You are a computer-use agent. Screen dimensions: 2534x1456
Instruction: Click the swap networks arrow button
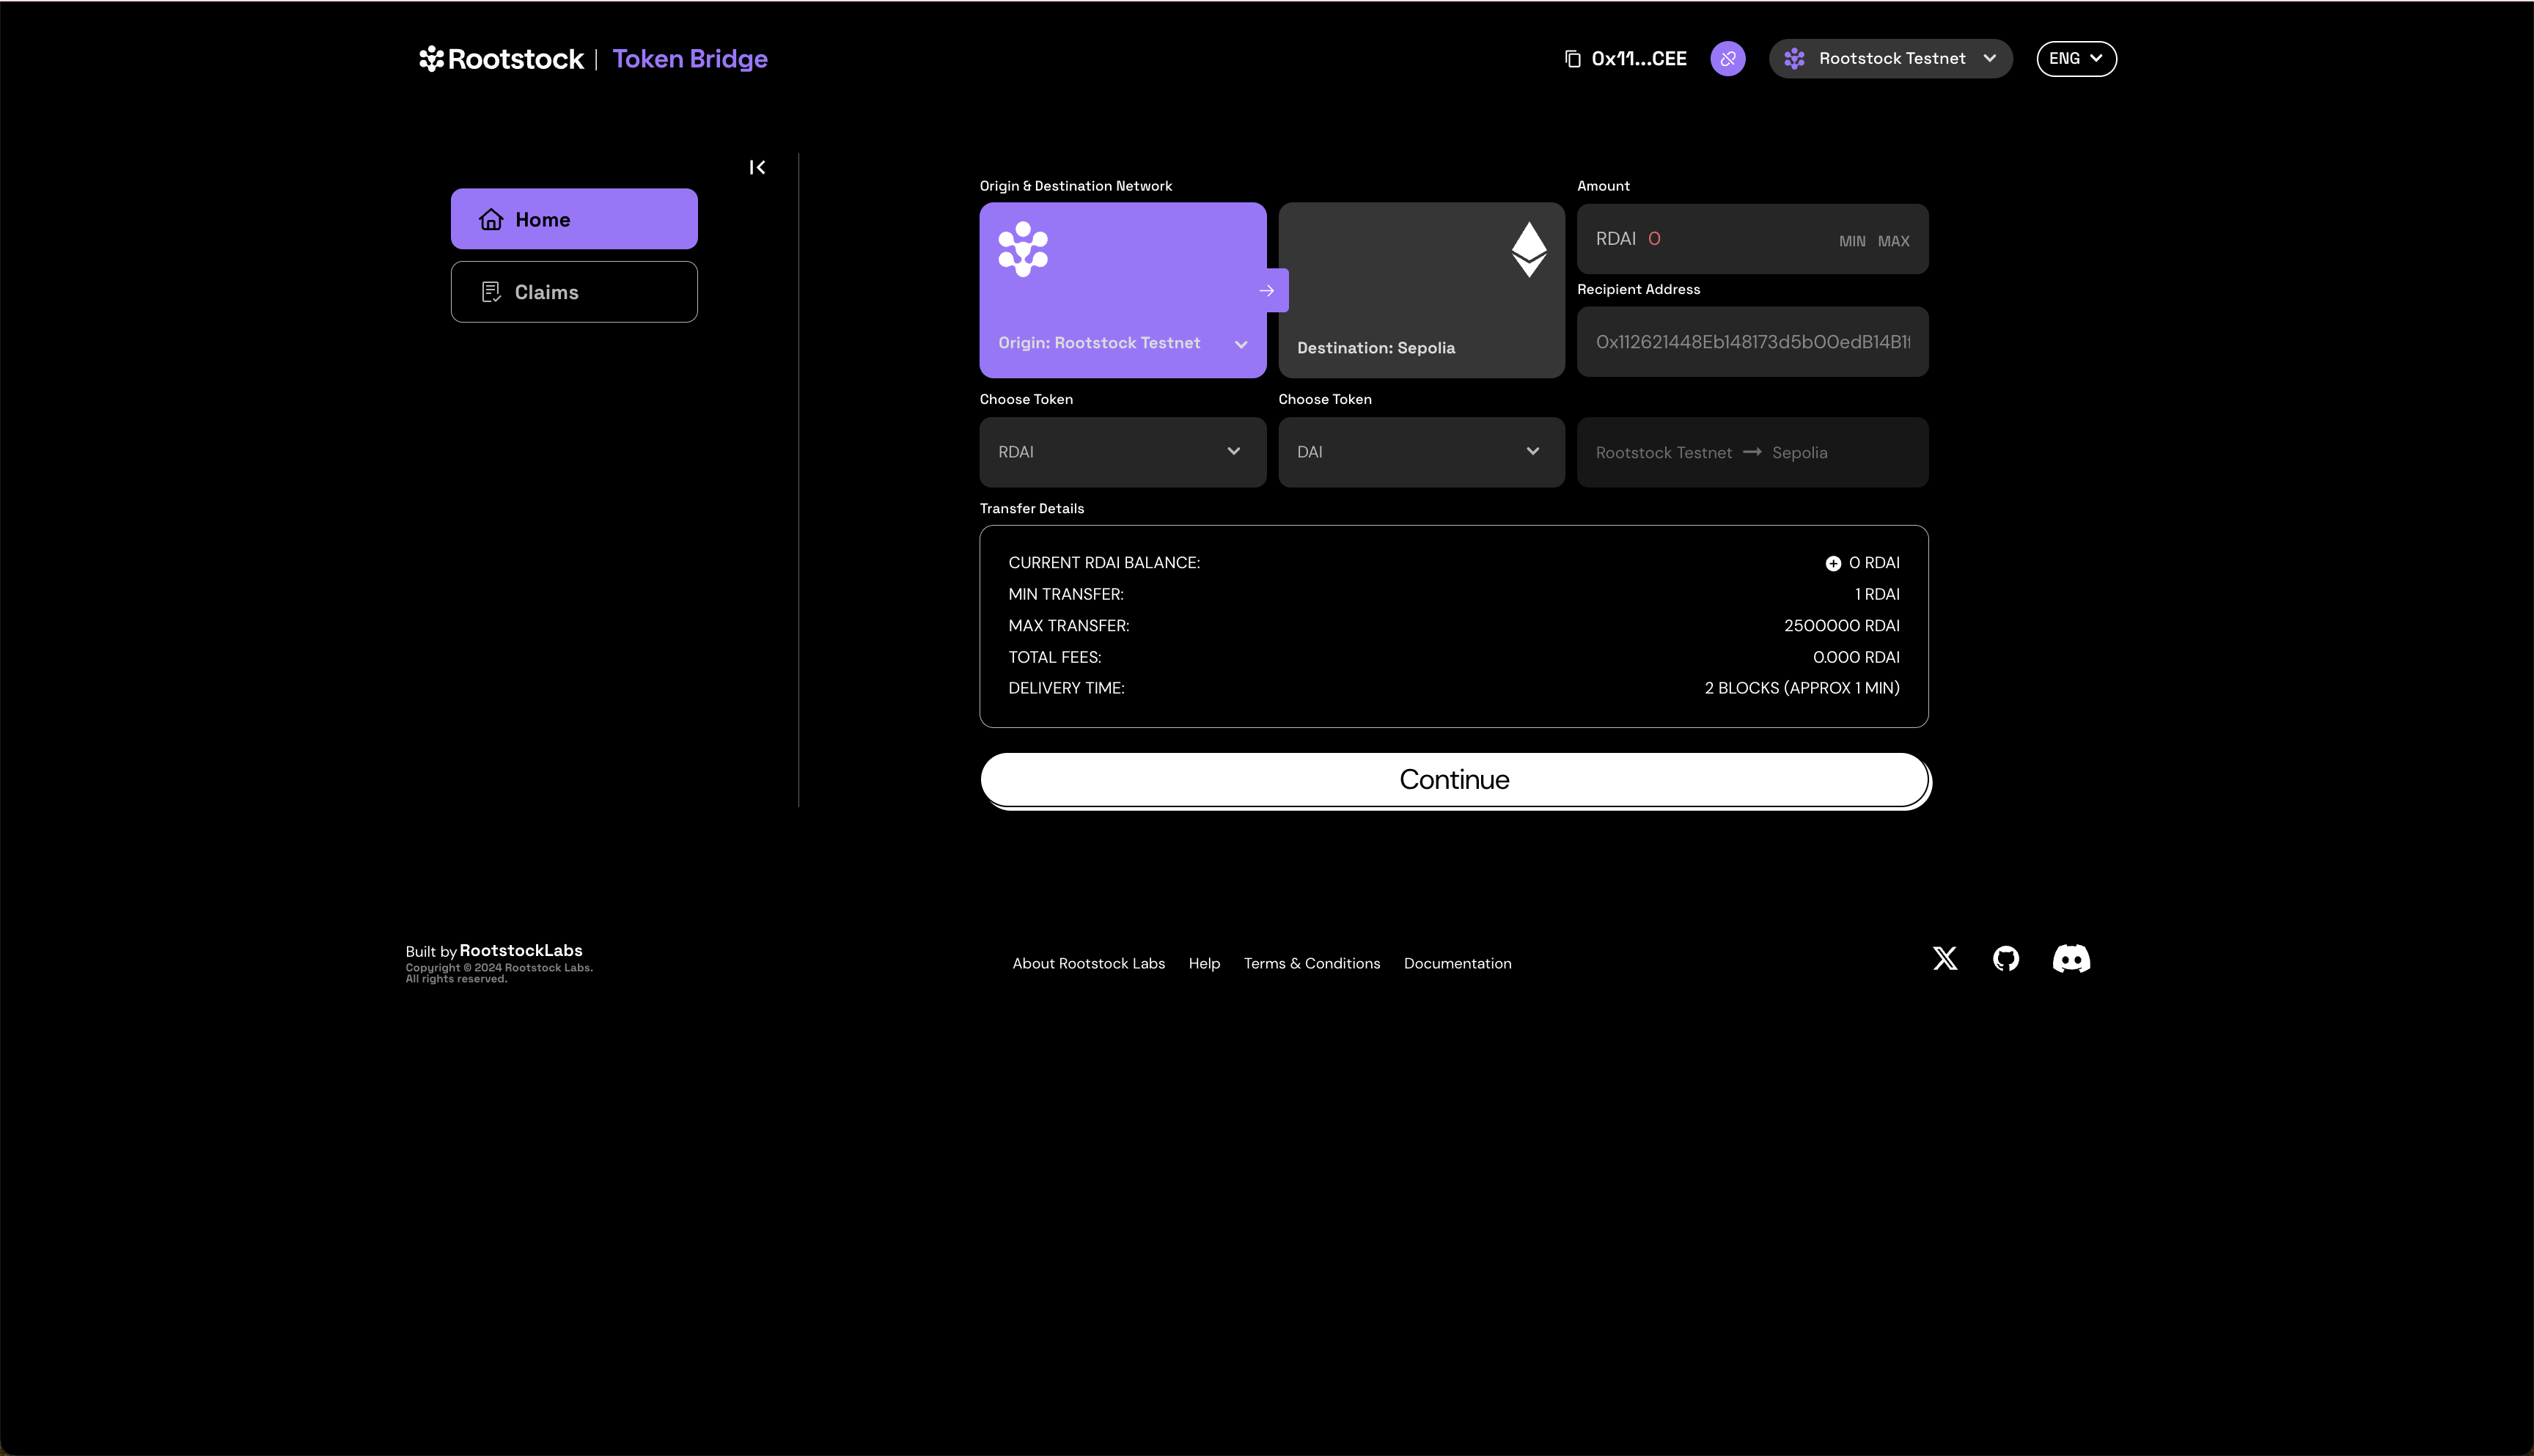tap(1267, 291)
